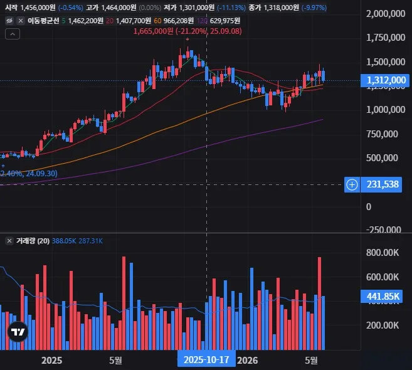Click the high price marker 1,665,000원 label
Screen dimensions: 412x370
click(x=188, y=31)
